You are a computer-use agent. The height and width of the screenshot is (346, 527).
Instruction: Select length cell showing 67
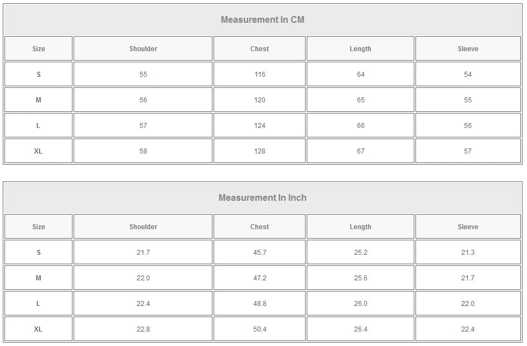(360, 151)
